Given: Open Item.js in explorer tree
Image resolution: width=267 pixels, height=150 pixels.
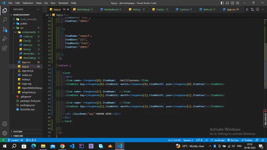Looking at the screenshot, I should tap(27, 49).
